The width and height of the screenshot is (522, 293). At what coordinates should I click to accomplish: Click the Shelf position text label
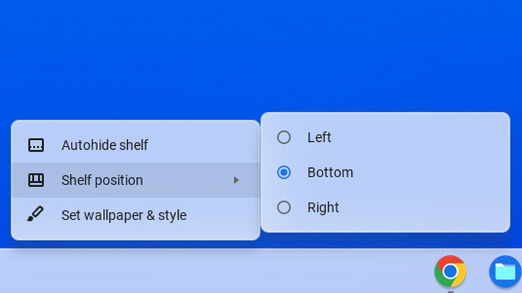pyautogui.click(x=102, y=180)
